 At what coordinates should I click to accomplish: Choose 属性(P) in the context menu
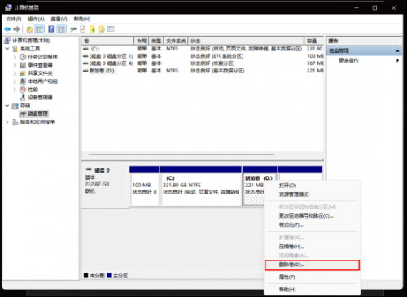point(312,277)
